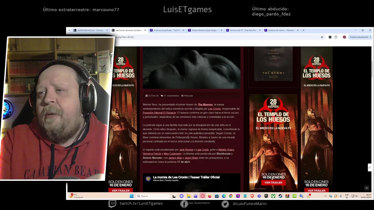Open the volume speaker tray icon

(356, 196)
